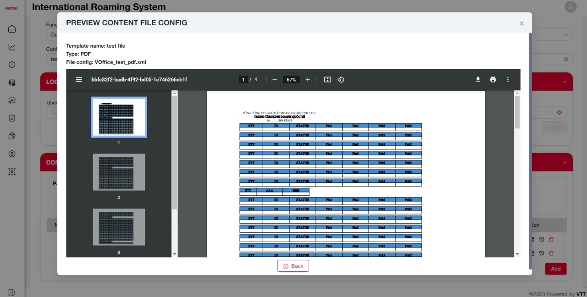
Task: Print the PDF document
Action: [x=493, y=80]
